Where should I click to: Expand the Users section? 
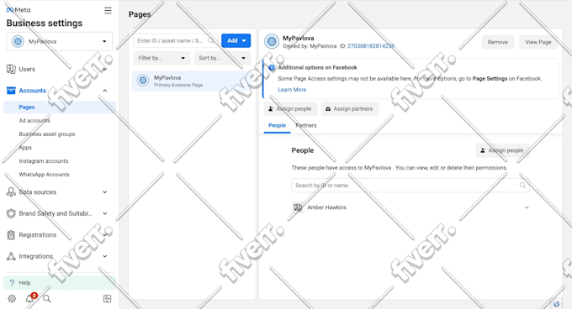click(x=105, y=69)
